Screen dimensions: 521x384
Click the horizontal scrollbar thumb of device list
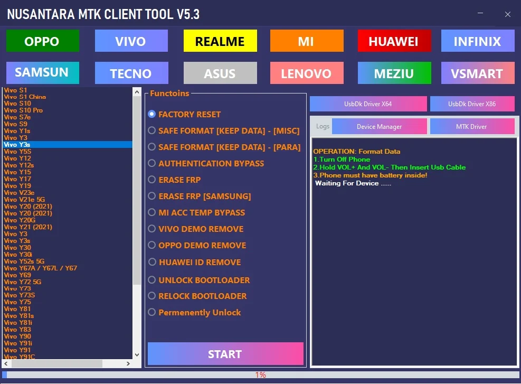[57, 364]
